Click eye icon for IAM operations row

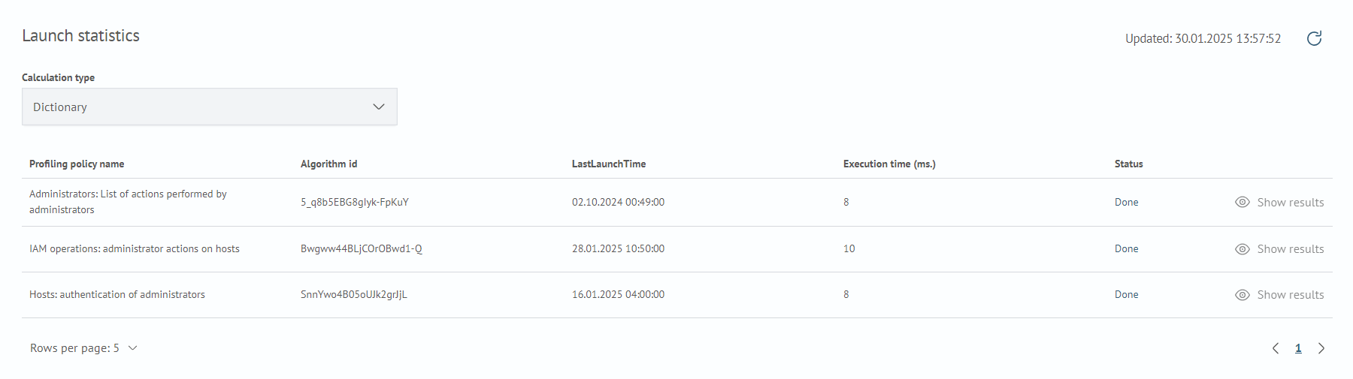[1242, 248]
